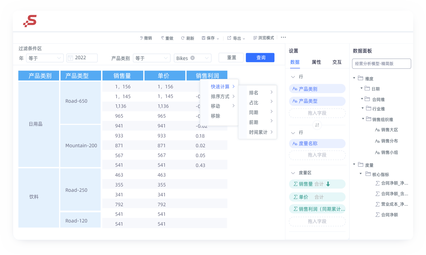Click the 重置 button
The image size is (426, 255).
pos(231,58)
